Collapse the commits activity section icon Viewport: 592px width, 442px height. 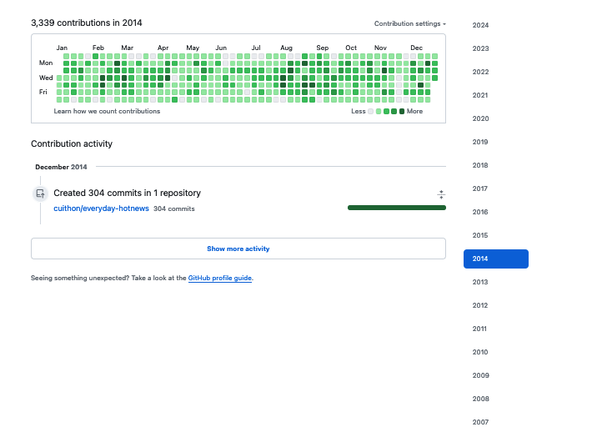coord(441,194)
